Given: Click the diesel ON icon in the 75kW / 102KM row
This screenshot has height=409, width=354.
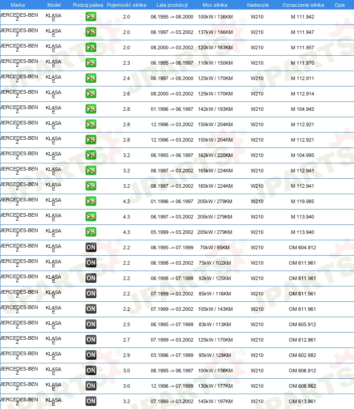Looking at the screenshot, I should 91,263.
